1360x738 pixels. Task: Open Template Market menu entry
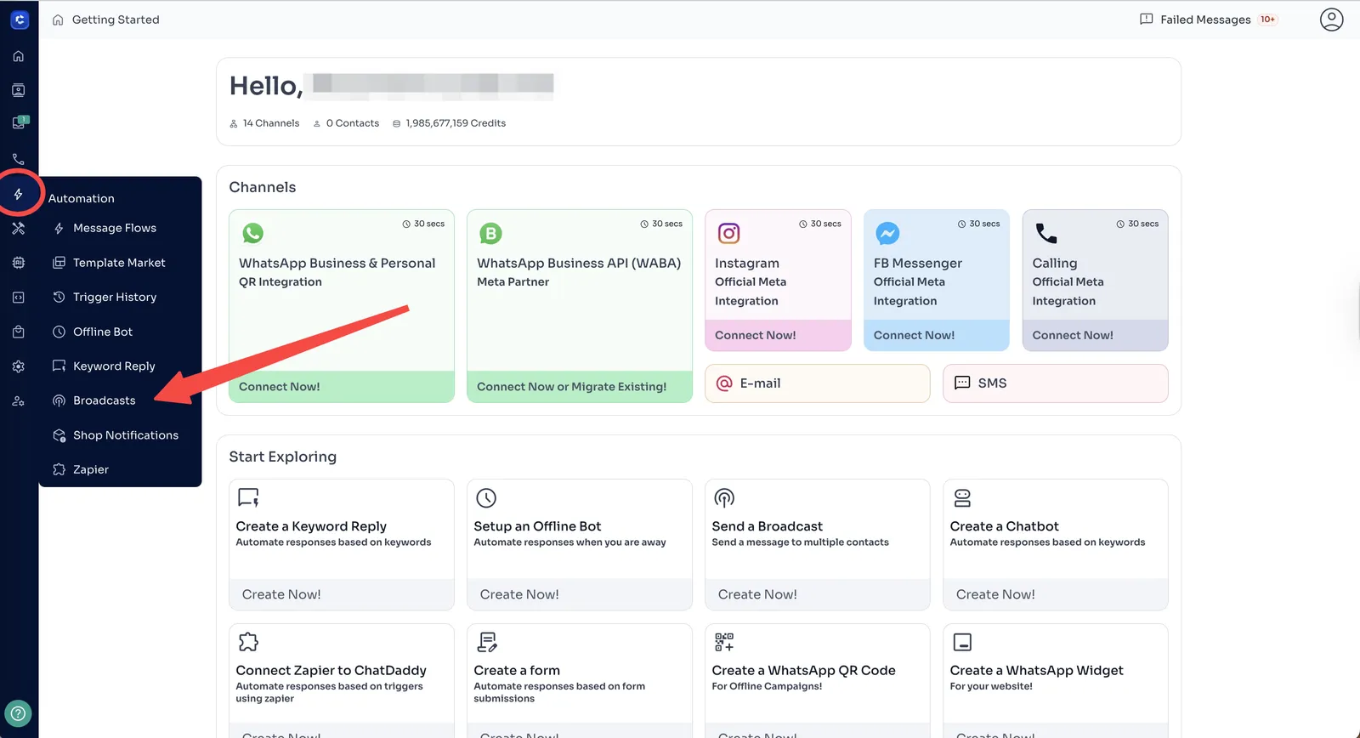(x=118, y=263)
